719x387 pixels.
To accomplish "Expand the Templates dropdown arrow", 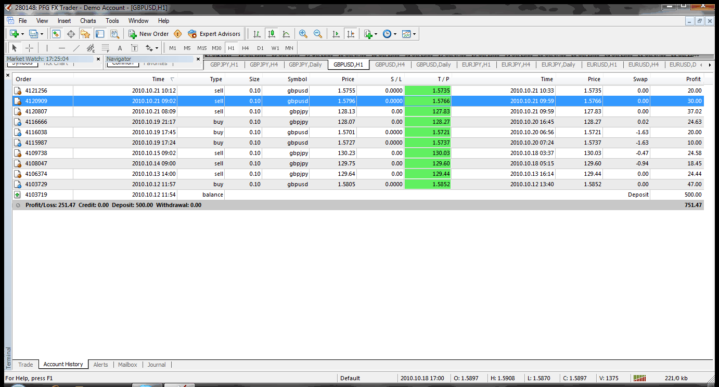I will click(414, 34).
